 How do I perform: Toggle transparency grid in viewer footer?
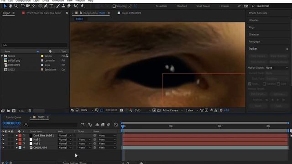coord(159,110)
